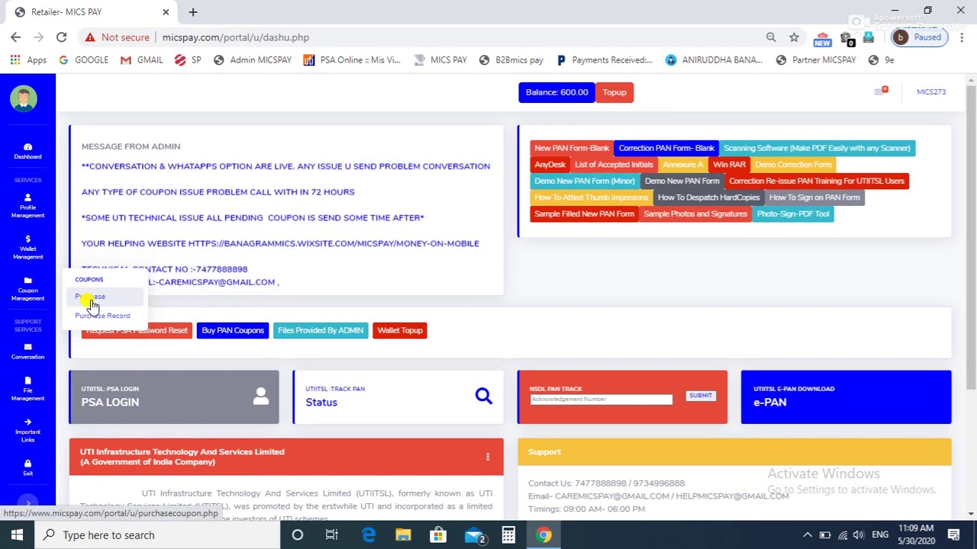Open Chrome's three-dot menu
Image resolution: width=977 pixels, height=549 pixels.
click(x=962, y=37)
